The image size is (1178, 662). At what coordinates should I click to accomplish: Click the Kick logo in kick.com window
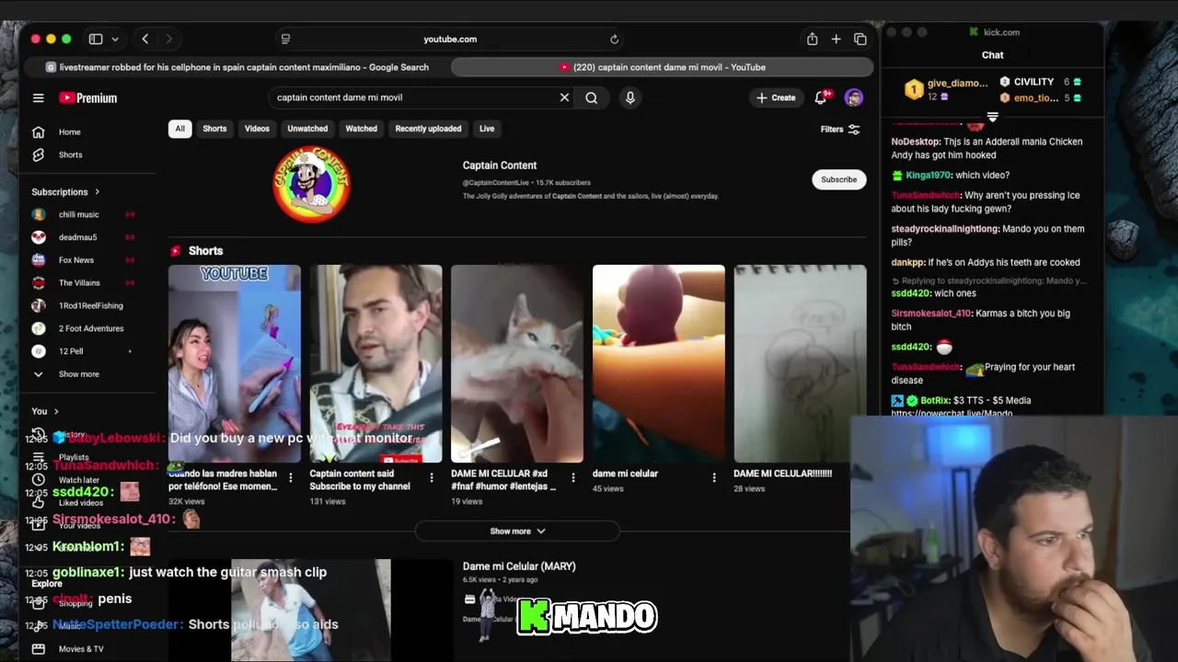tap(974, 32)
